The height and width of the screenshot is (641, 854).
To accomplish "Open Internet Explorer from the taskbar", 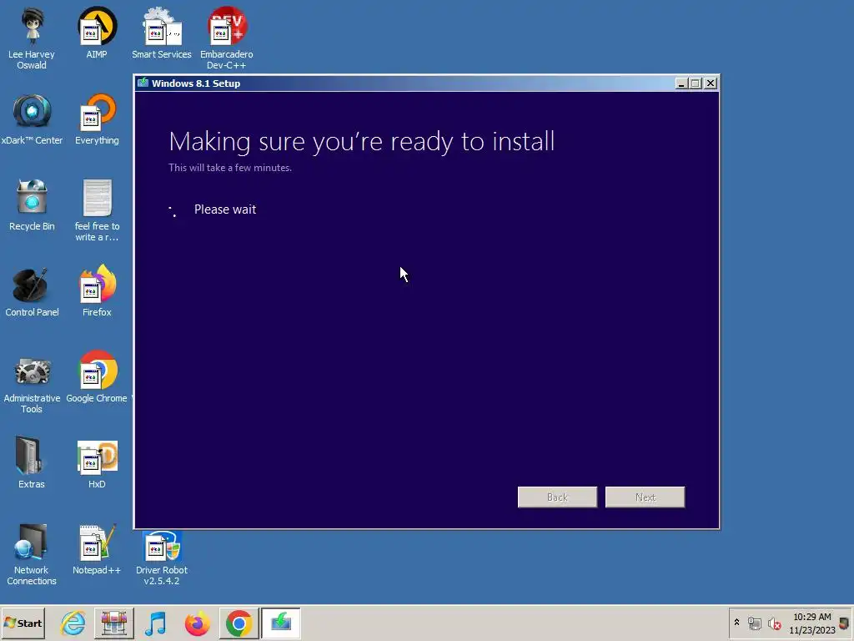I will coord(73,623).
